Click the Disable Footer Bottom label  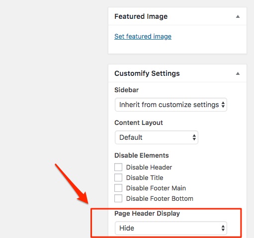tap(160, 198)
